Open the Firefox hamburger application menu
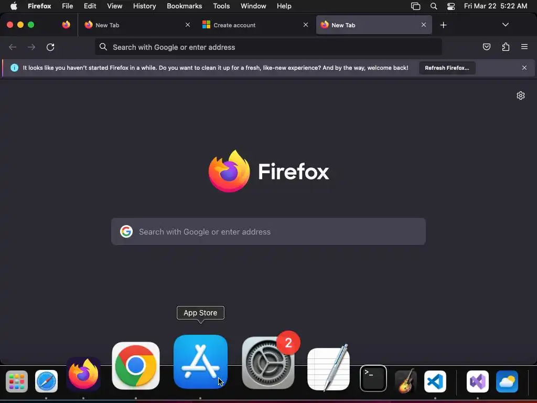The image size is (537, 403). [x=524, y=47]
